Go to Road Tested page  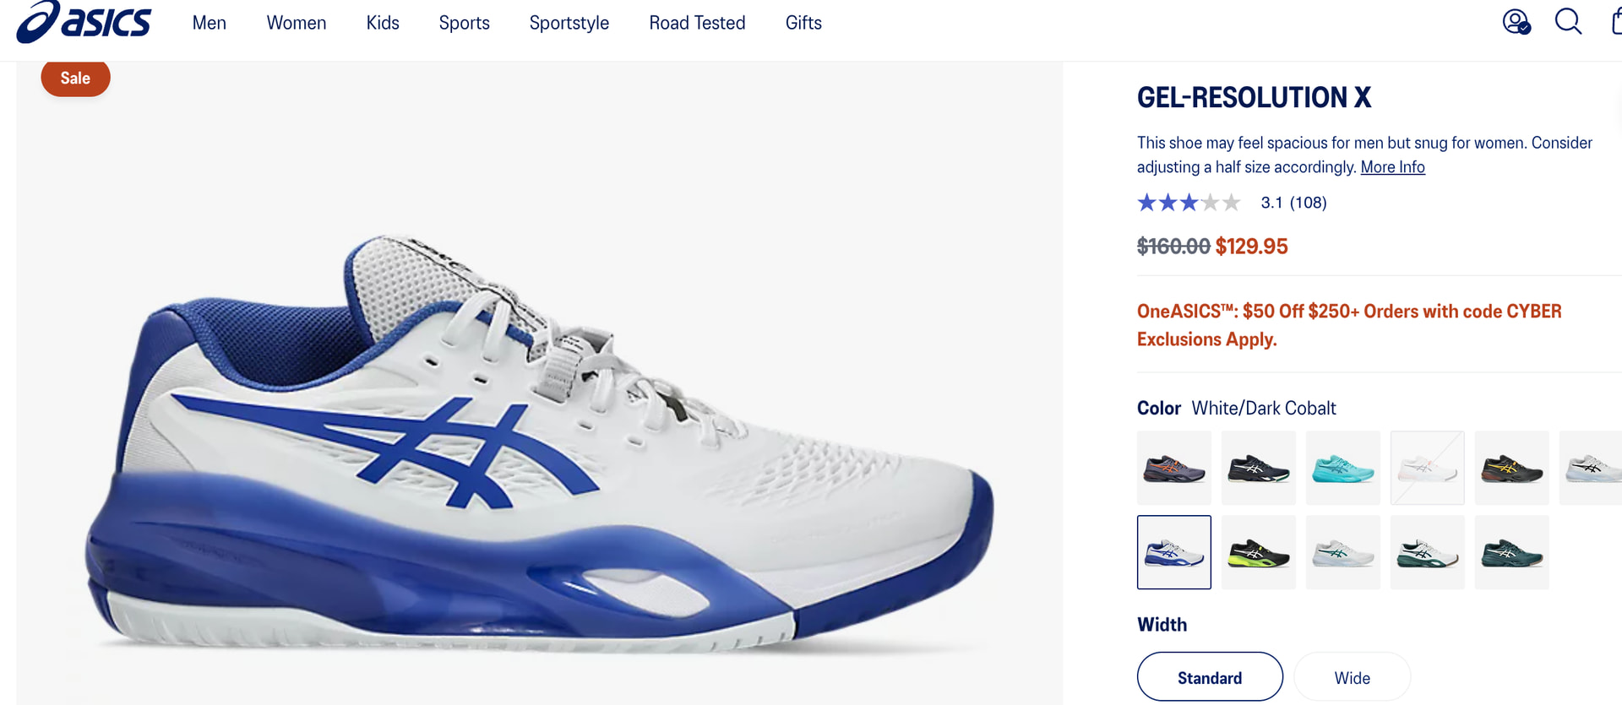click(x=697, y=23)
